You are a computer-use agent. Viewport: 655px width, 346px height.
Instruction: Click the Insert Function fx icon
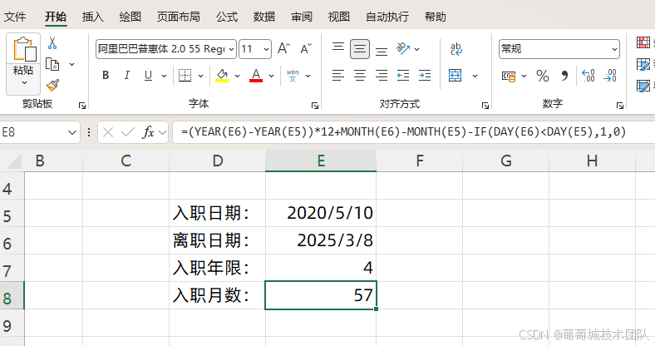(x=149, y=132)
